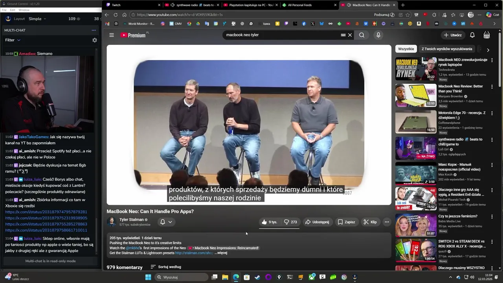Viewport: 503px width, 283px height.
Task: Open Sortuj według comment sorting
Action: (166, 267)
